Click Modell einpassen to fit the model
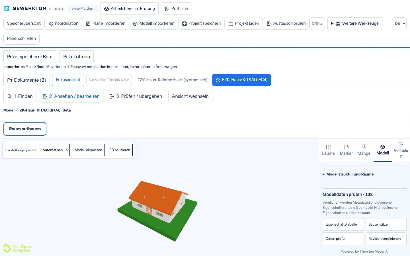This screenshot has width=410, height=256. (88, 150)
